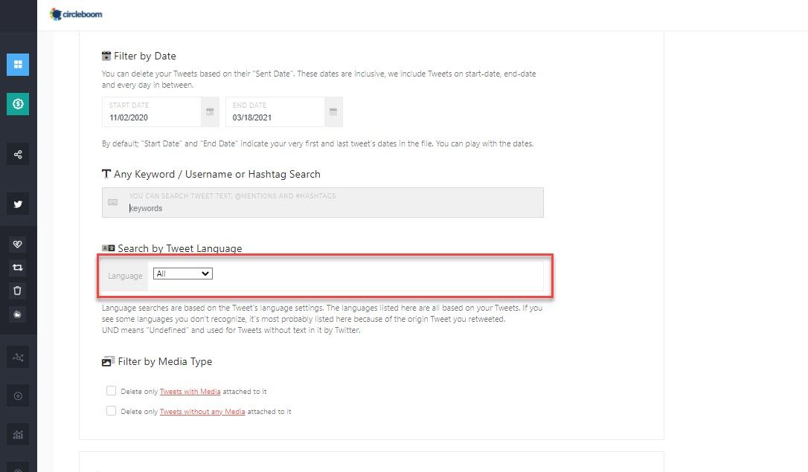Viewport: 808px width, 472px height.
Task: Select the Twitter bird icon in sidebar
Action: [x=18, y=204]
